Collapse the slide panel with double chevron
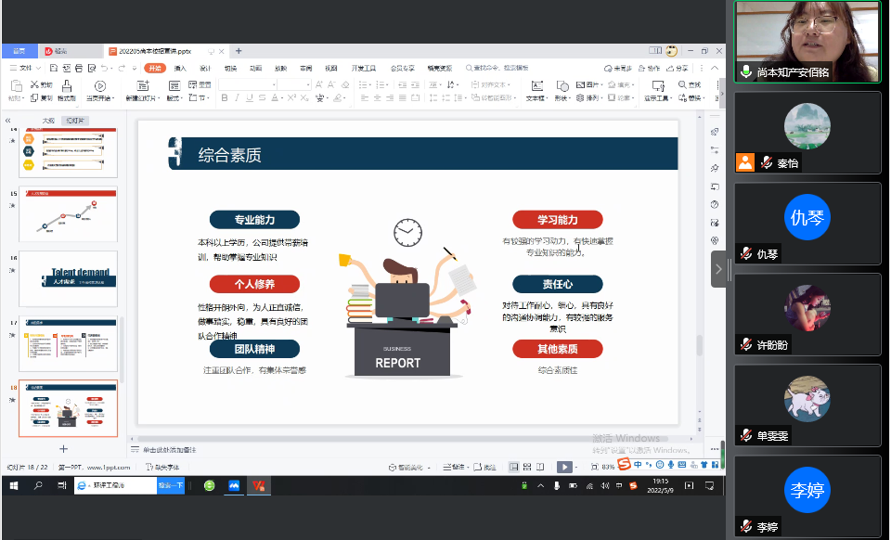The width and height of the screenshot is (891, 540). pyautogui.click(x=8, y=121)
